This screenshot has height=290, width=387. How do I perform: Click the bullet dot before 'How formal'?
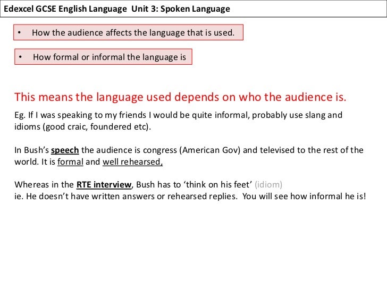click(20, 57)
